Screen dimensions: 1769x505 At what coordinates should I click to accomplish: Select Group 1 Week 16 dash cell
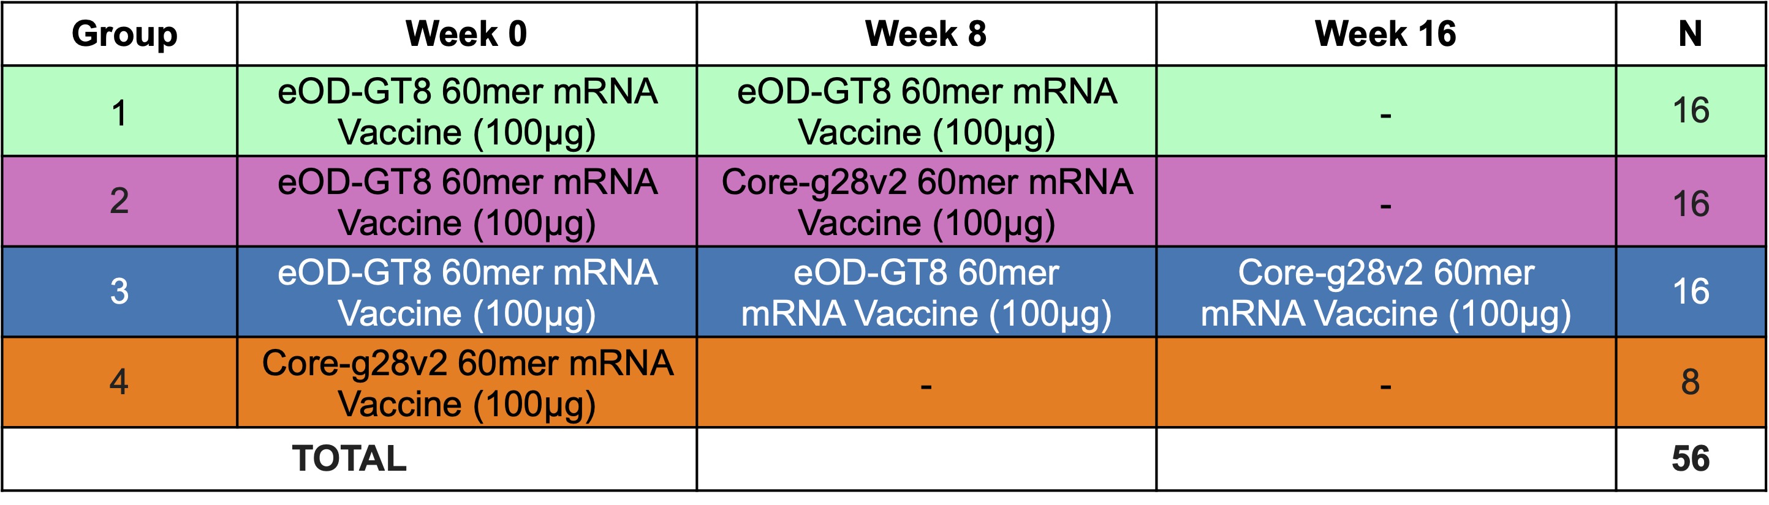(1386, 111)
